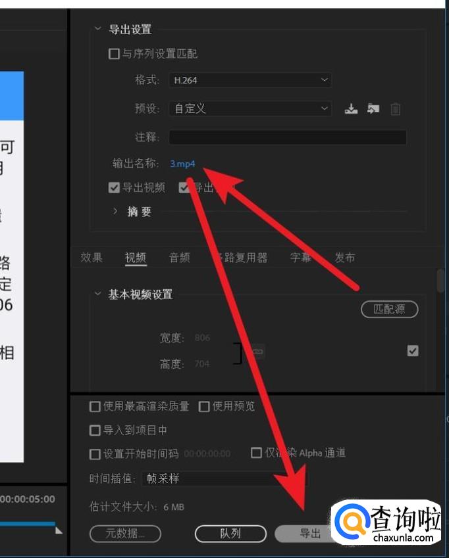Switch to the 效果 tab
The image size is (449, 558).
92,258
